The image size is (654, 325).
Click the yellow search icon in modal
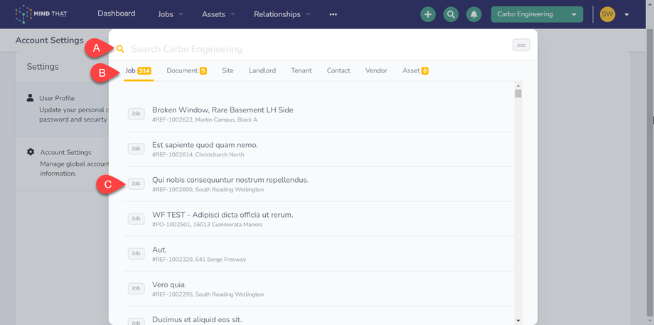[x=121, y=49]
